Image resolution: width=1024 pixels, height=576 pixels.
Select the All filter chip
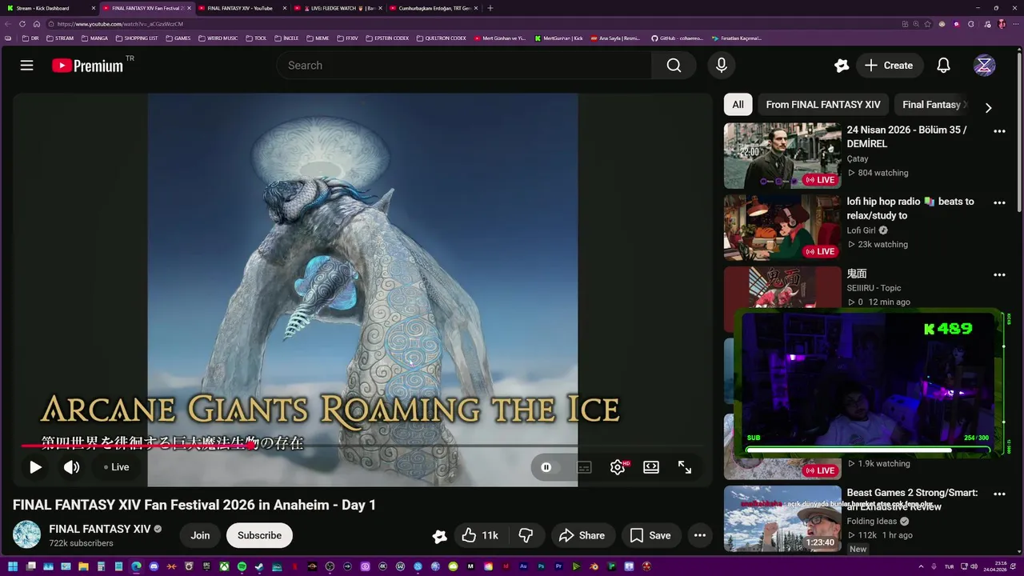pyautogui.click(x=738, y=105)
